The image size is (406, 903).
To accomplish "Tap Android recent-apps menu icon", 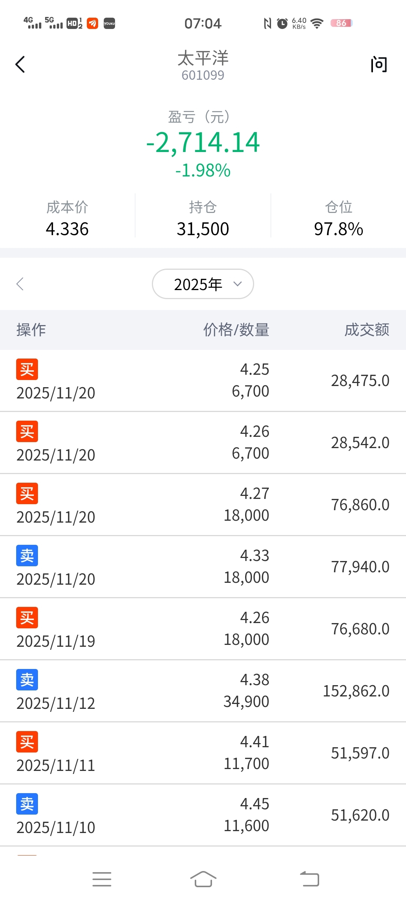I will [x=102, y=879].
